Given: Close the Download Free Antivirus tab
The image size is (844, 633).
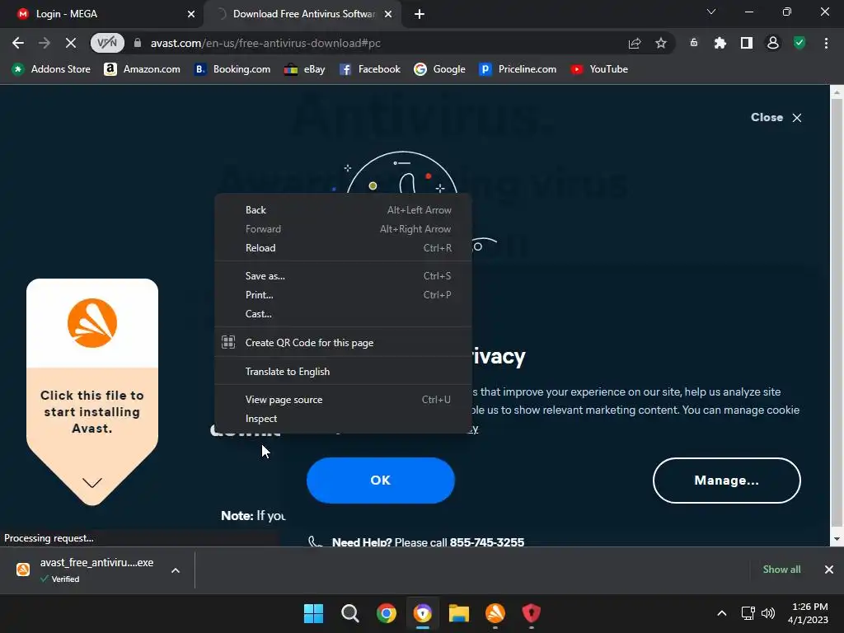Looking at the screenshot, I should click(388, 14).
